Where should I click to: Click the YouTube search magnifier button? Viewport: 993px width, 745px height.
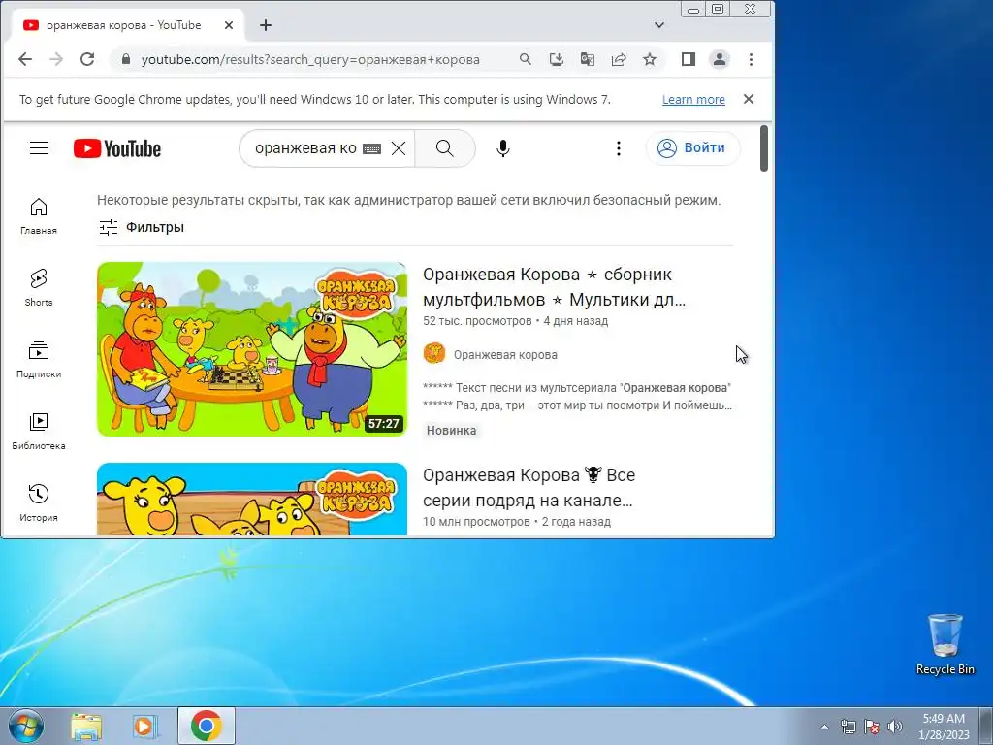pos(444,148)
